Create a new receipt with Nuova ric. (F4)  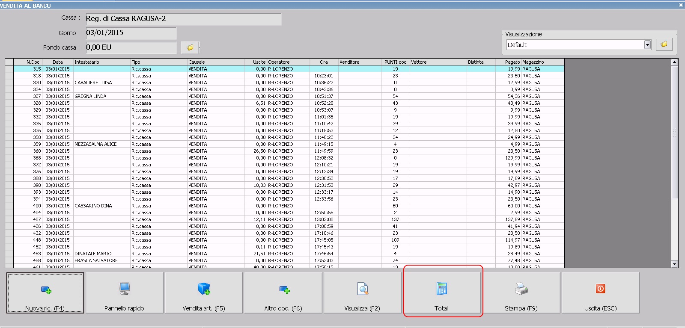tap(45, 293)
